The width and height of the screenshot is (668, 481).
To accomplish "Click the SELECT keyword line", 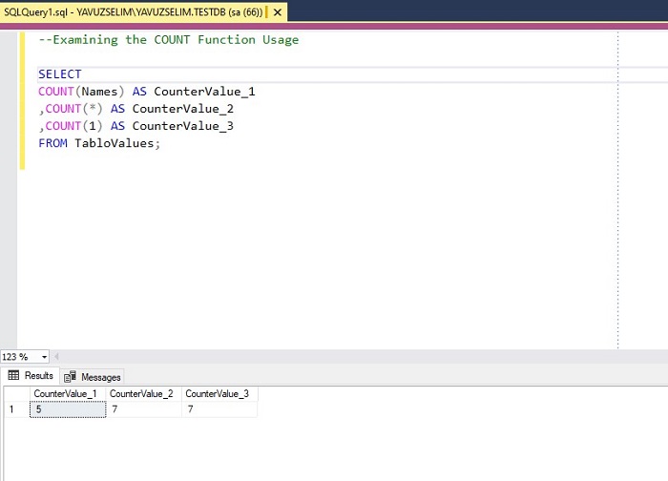I will (x=59, y=74).
